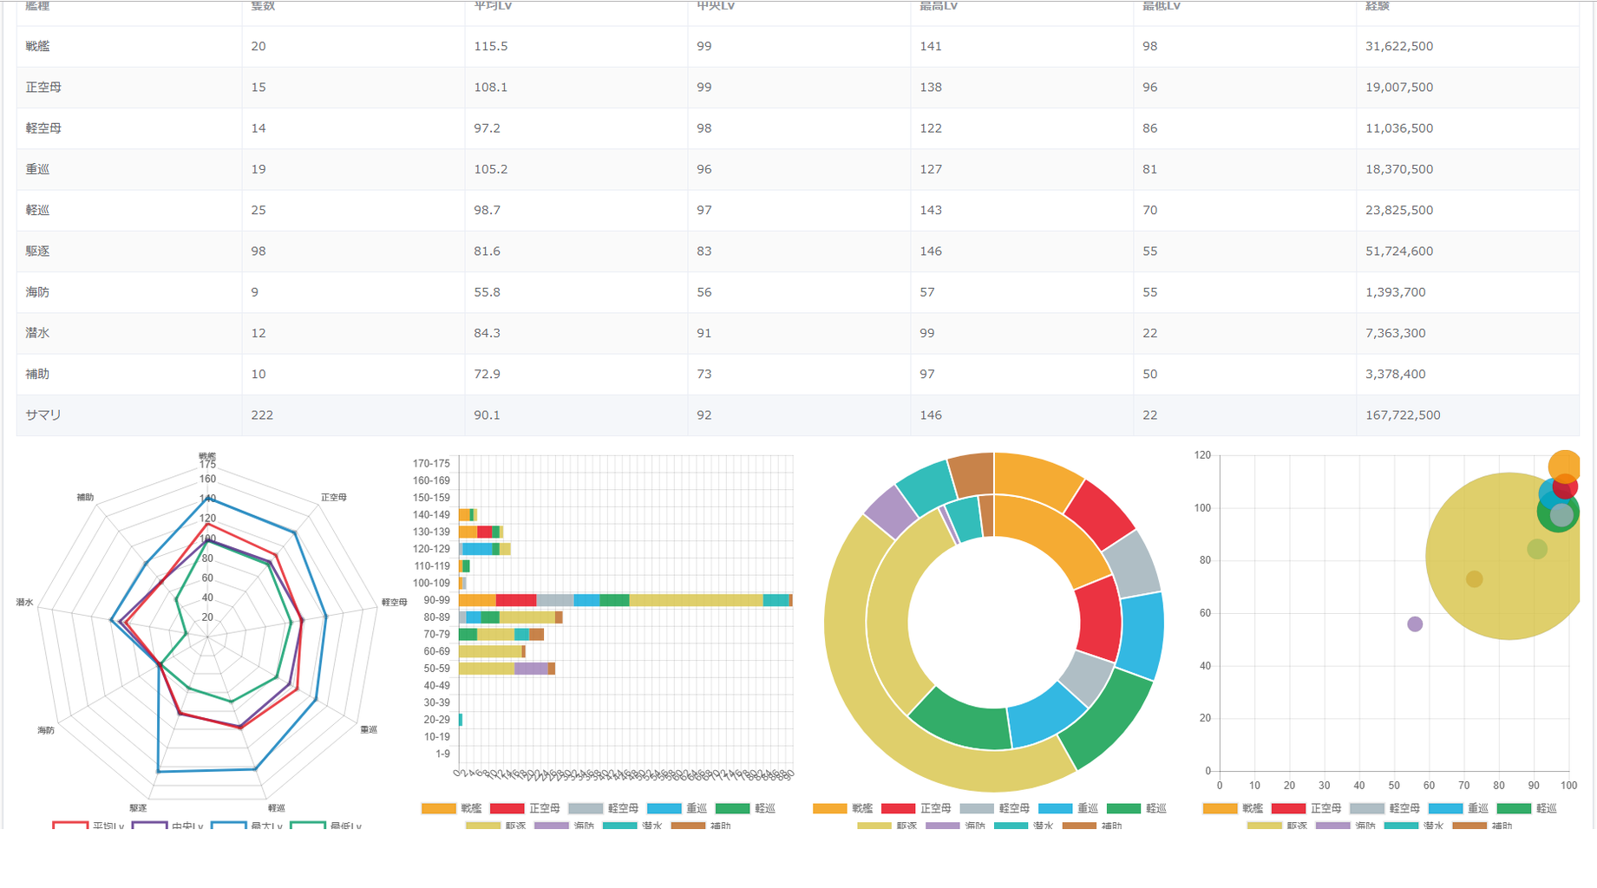
Task: Hide 重巡 series in the doughnut chart legend
Action: click(x=1069, y=808)
